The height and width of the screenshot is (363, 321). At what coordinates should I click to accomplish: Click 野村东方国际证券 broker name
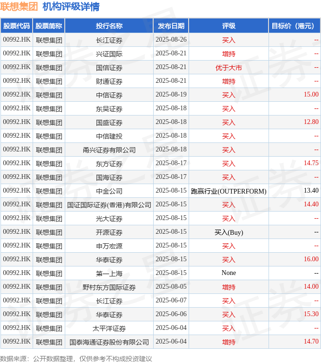click(109, 287)
